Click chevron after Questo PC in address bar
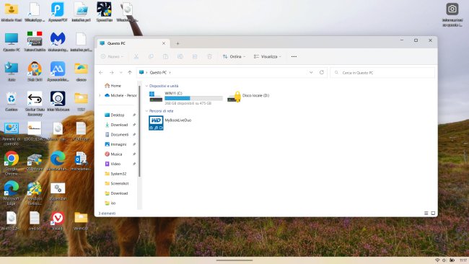 click(x=170, y=72)
